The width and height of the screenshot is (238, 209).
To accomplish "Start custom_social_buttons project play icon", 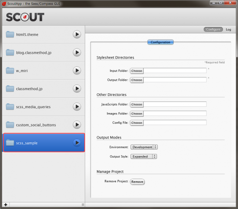I will point(77,125).
